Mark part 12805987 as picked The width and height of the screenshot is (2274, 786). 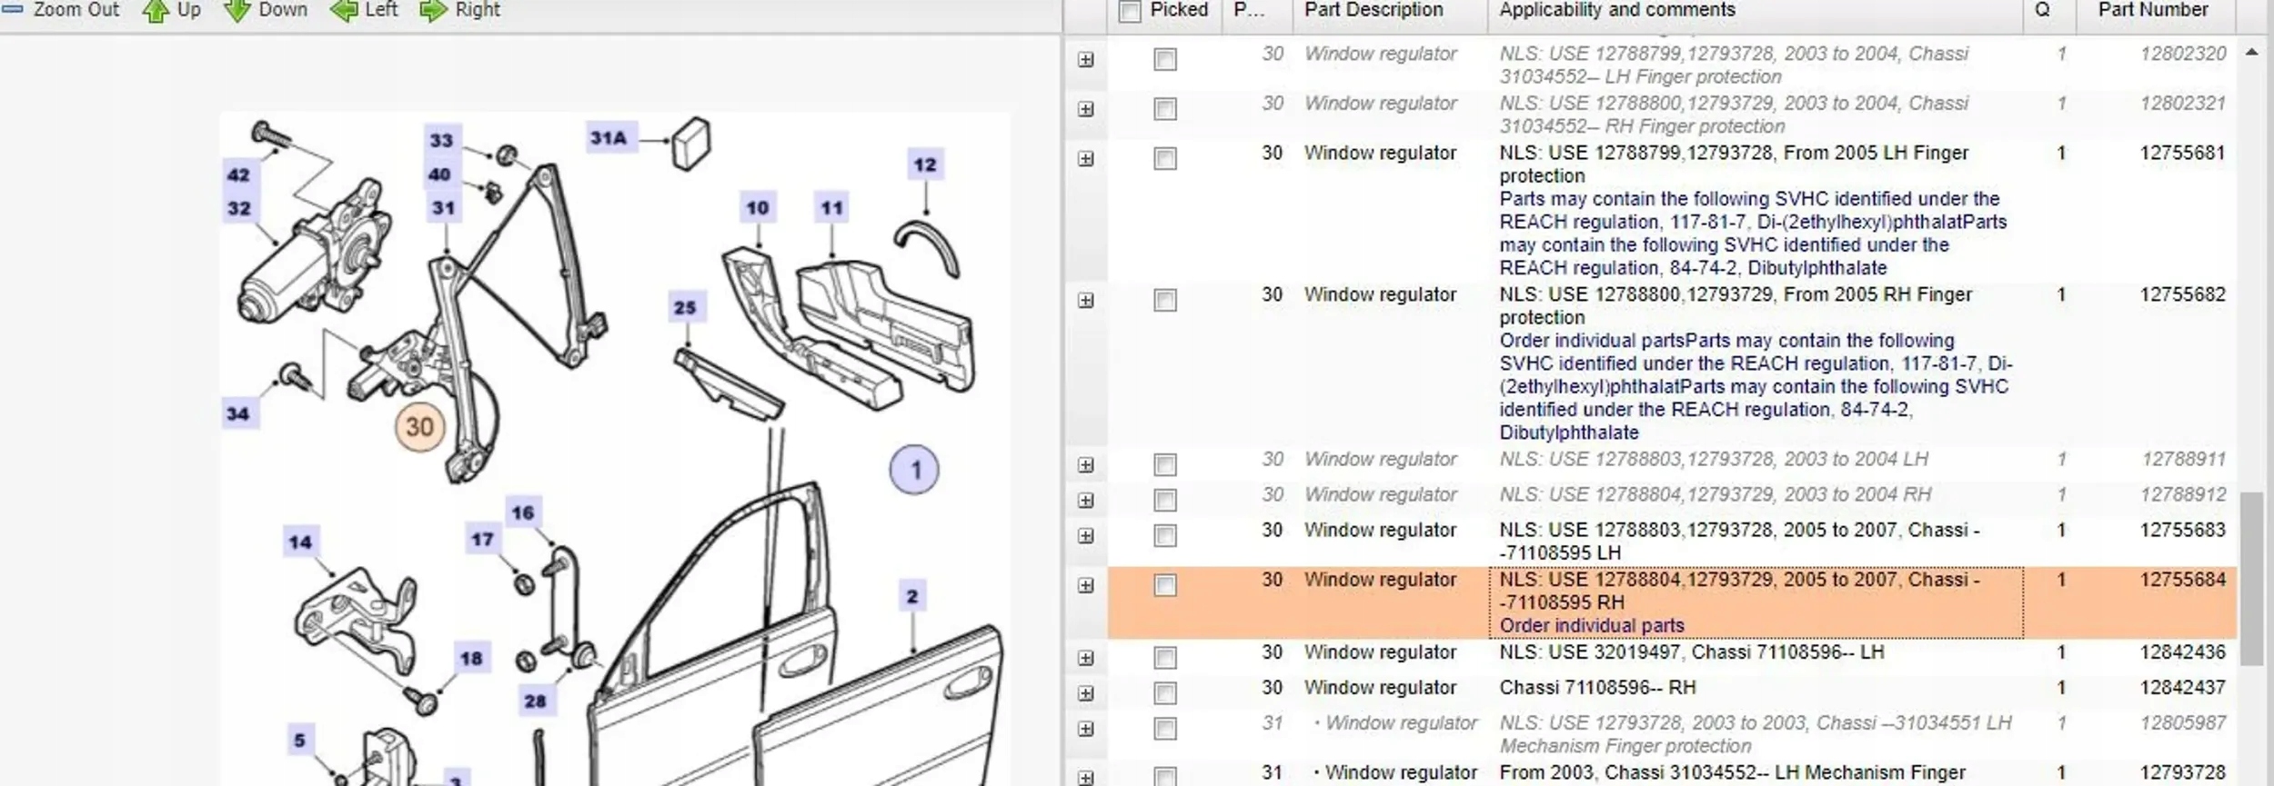[1165, 729]
